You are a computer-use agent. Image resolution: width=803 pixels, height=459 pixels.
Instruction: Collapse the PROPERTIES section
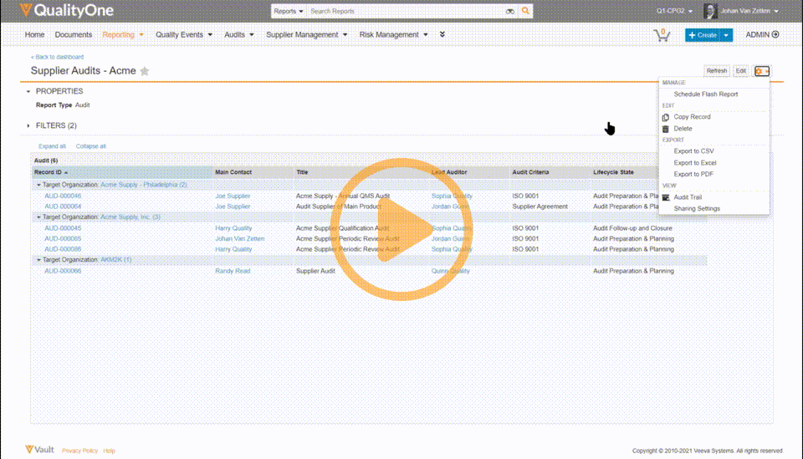click(x=28, y=91)
